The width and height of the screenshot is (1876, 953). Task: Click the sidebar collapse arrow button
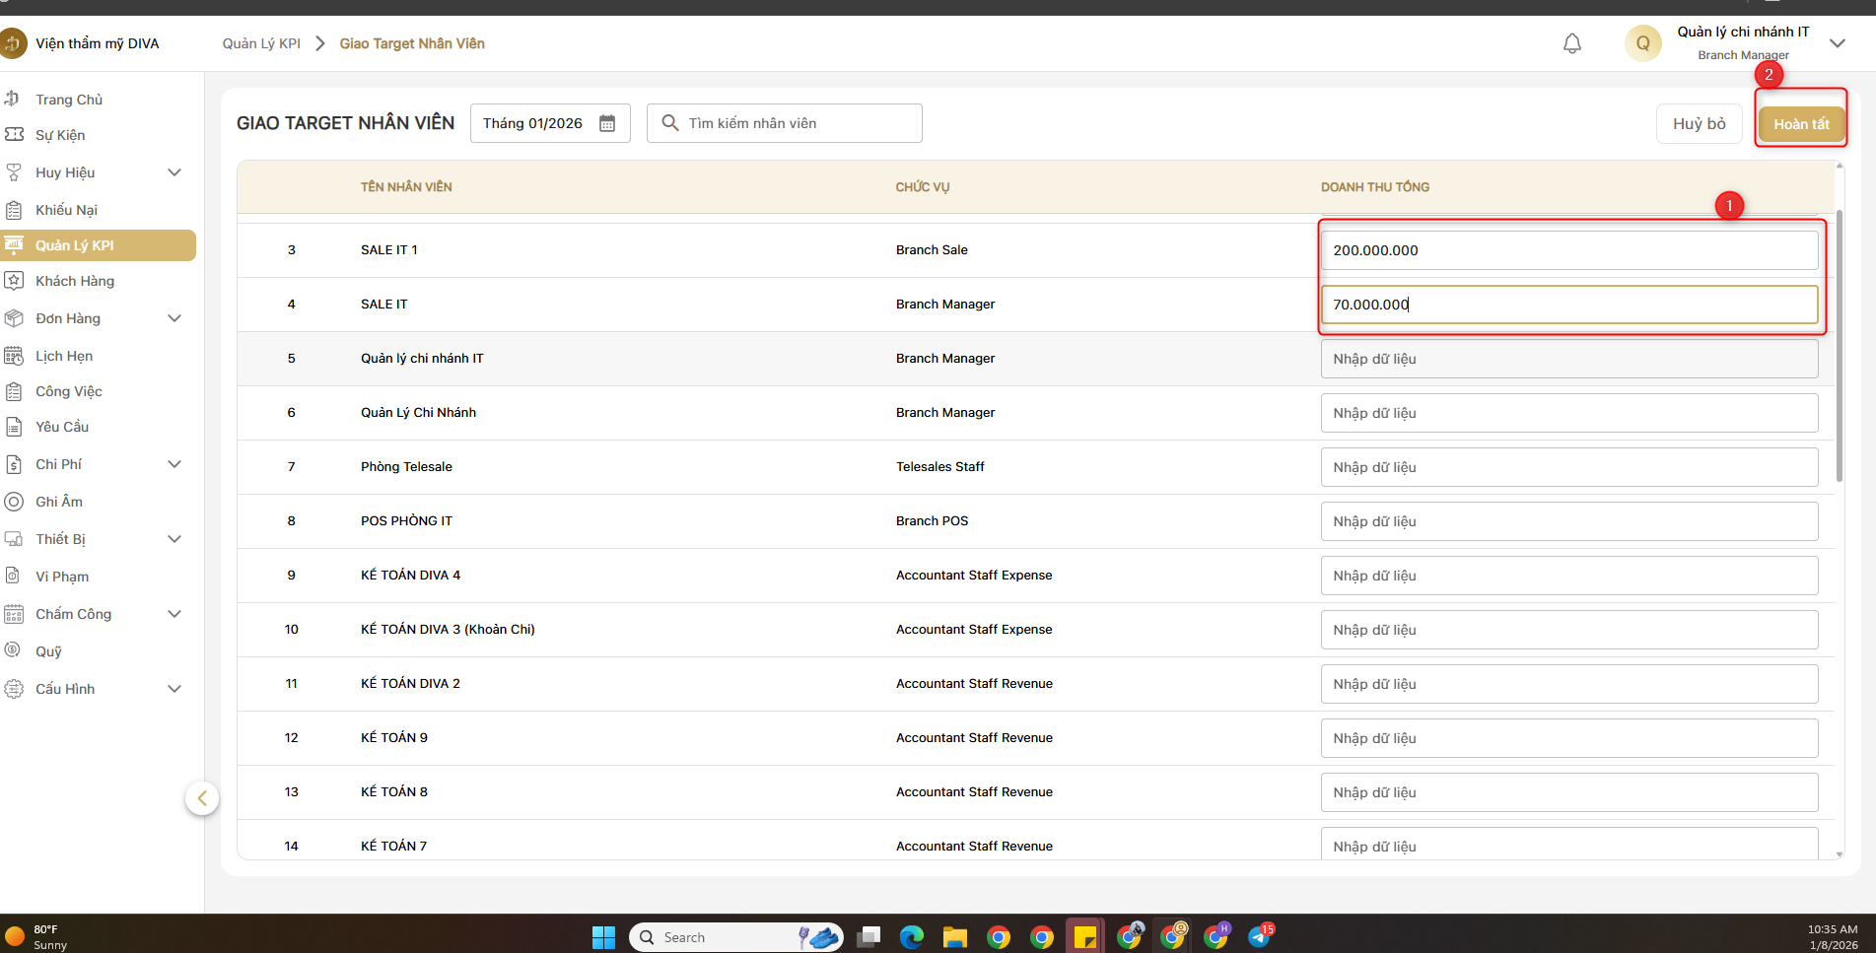tap(202, 798)
